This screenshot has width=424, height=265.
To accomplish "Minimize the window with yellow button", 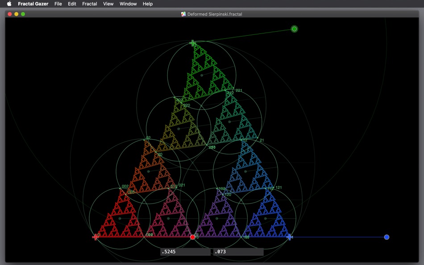I will tap(16, 14).
